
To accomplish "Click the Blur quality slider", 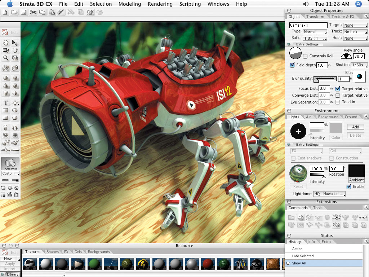I will [325, 79].
